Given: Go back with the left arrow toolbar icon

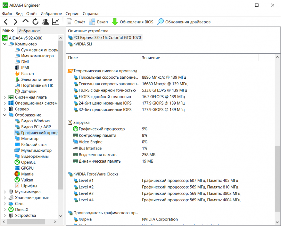Looking at the screenshot, I should coord(6,22).
